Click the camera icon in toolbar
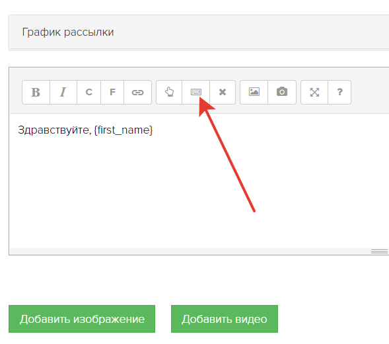 [x=282, y=92]
